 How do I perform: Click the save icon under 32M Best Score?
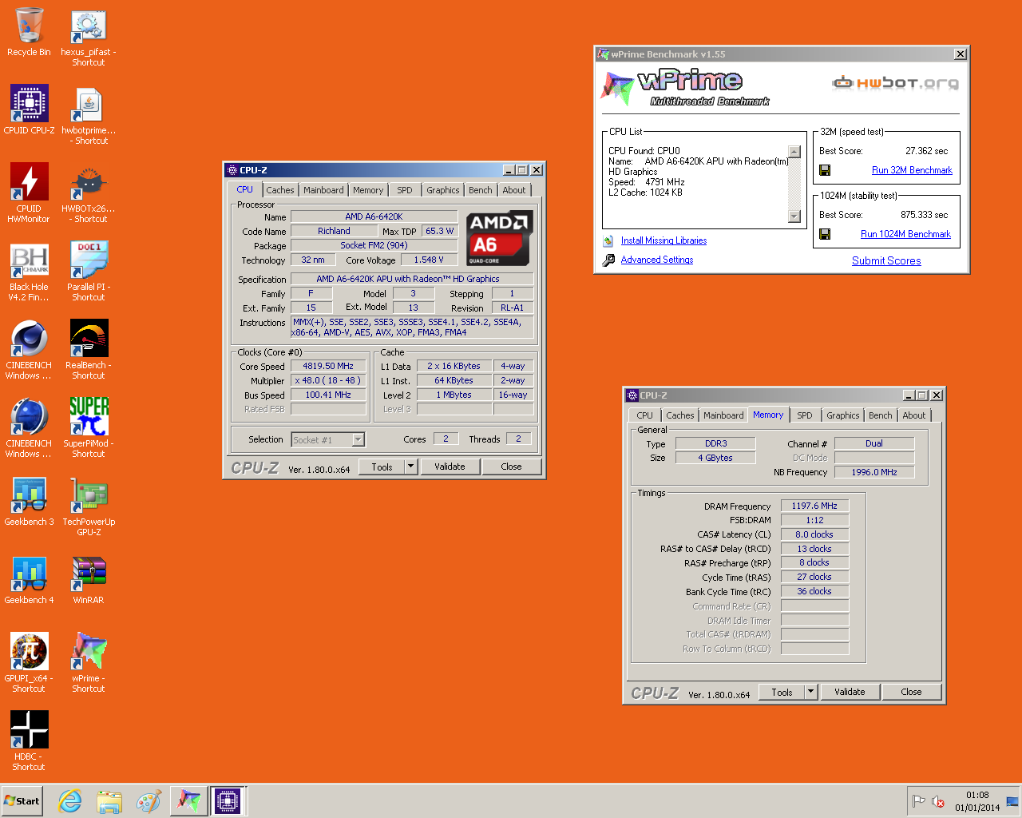coord(825,170)
